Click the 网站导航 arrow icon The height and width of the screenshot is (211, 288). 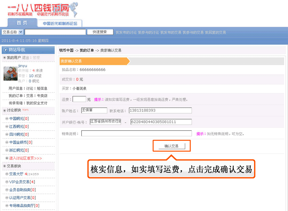tap(5, 50)
